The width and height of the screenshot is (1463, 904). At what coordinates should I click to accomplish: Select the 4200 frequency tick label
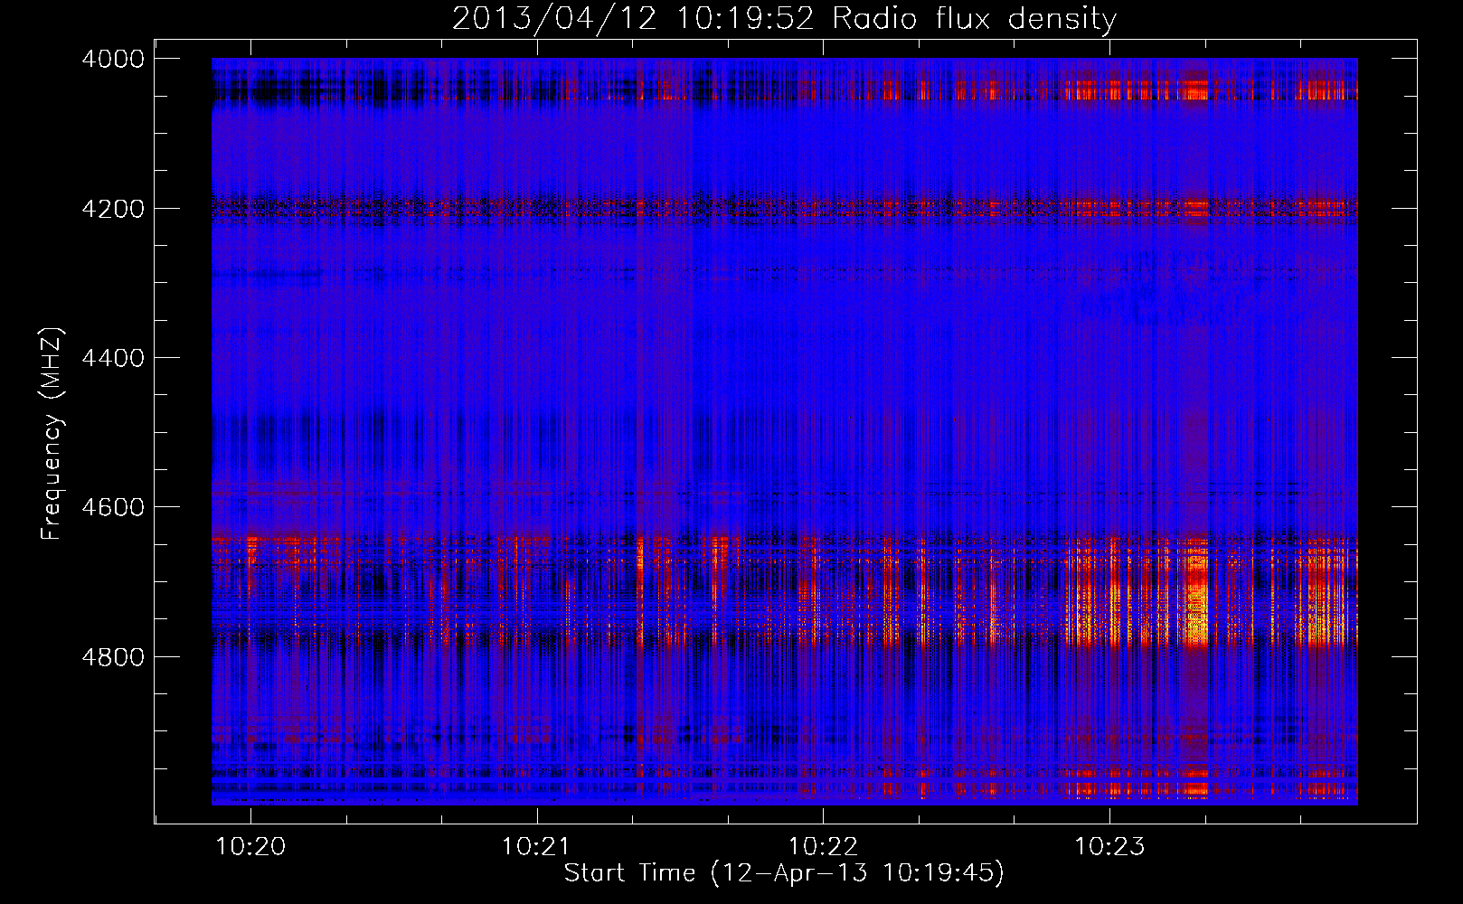click(x=113, y=208)
